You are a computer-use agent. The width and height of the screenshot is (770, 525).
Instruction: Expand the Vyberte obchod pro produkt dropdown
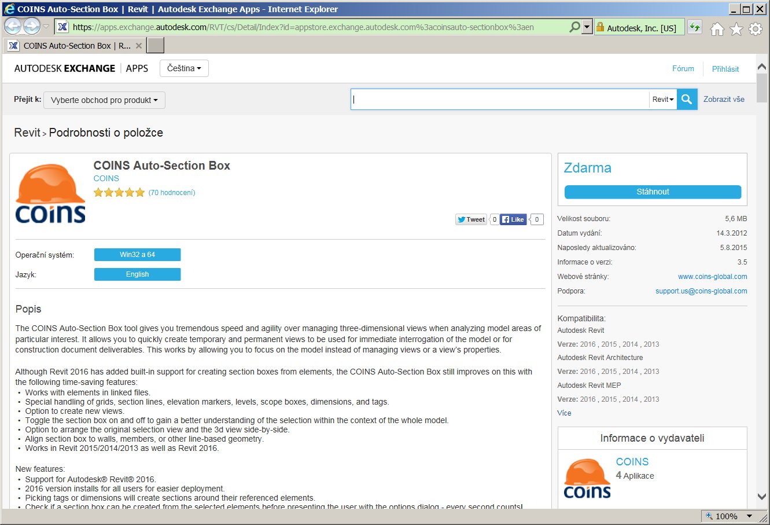tap(104, 100)
